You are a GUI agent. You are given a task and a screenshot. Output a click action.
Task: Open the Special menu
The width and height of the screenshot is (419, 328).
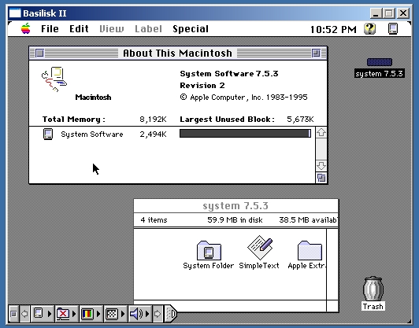click(x=191, y=29)
